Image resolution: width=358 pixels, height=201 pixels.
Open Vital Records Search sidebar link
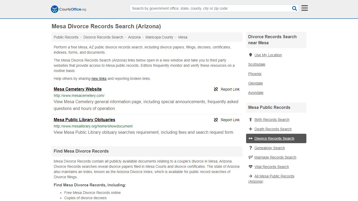(272, 167)
